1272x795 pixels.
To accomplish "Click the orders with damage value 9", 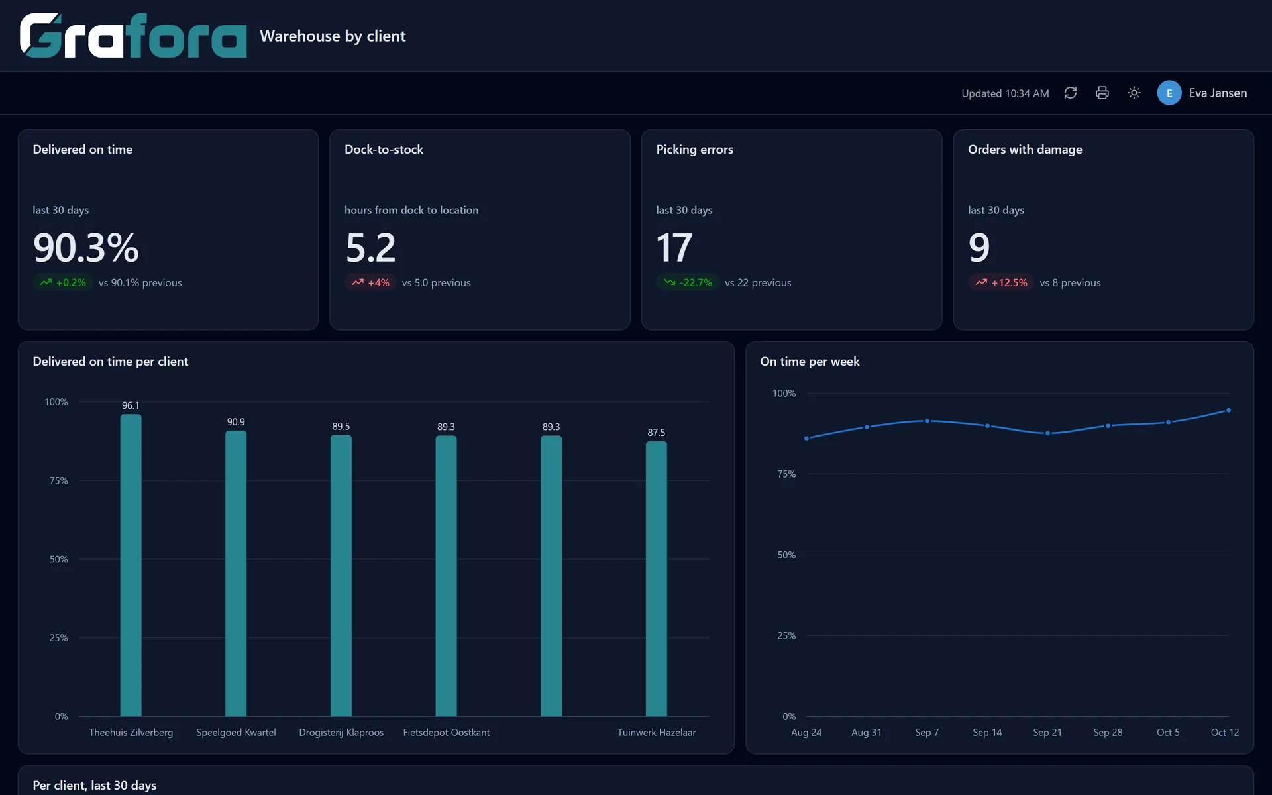I will pyautogui.click(x=979, y=247).
